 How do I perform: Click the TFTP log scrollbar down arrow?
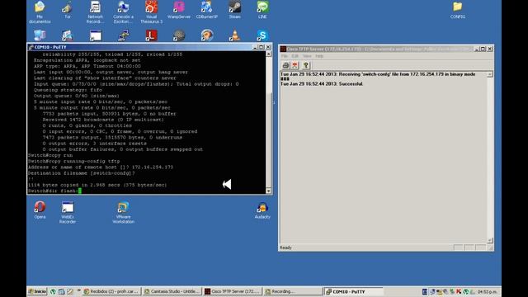[x=490, y=240]
